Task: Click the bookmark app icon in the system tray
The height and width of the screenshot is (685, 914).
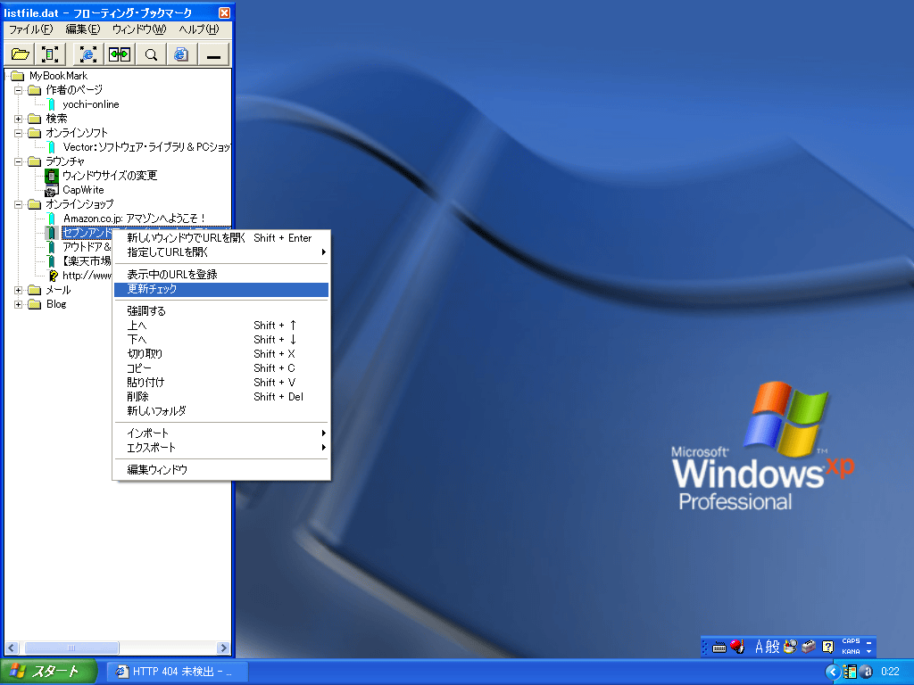Action: click(851, 672)
